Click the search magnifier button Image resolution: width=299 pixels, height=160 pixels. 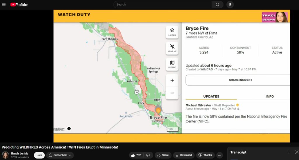click(218, 5)
